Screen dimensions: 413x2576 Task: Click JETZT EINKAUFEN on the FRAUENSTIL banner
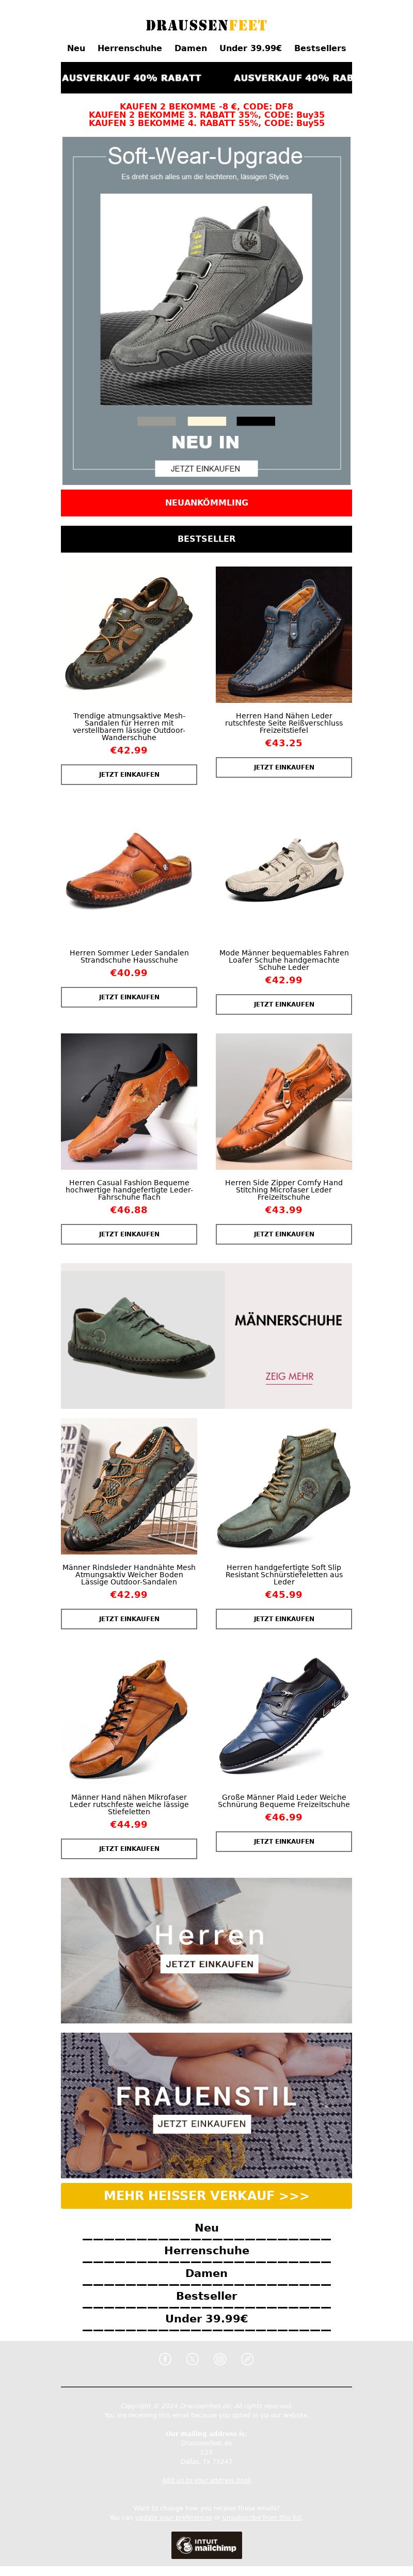(x=202, y=2123)
